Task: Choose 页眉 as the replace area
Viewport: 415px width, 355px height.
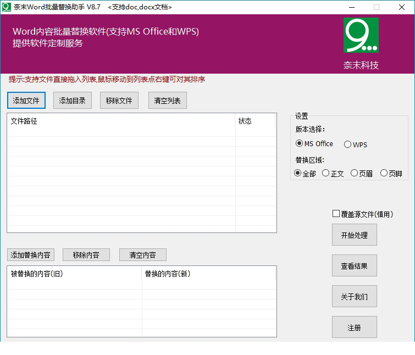Action: click(355, 173)
